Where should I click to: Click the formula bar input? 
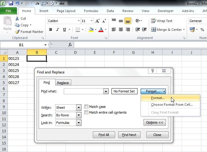tap(140, 45)
